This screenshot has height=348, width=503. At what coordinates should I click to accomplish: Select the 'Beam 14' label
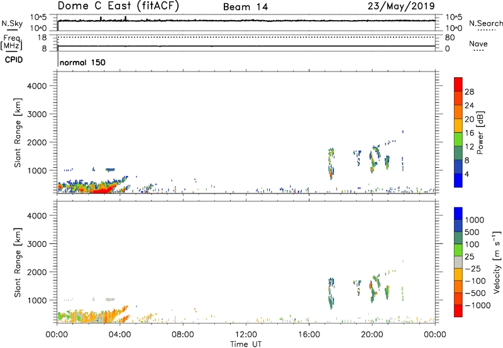coord(245,7)
